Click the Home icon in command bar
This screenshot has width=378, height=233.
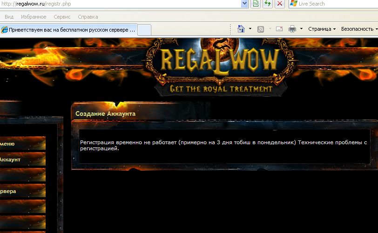pos(241,29)
